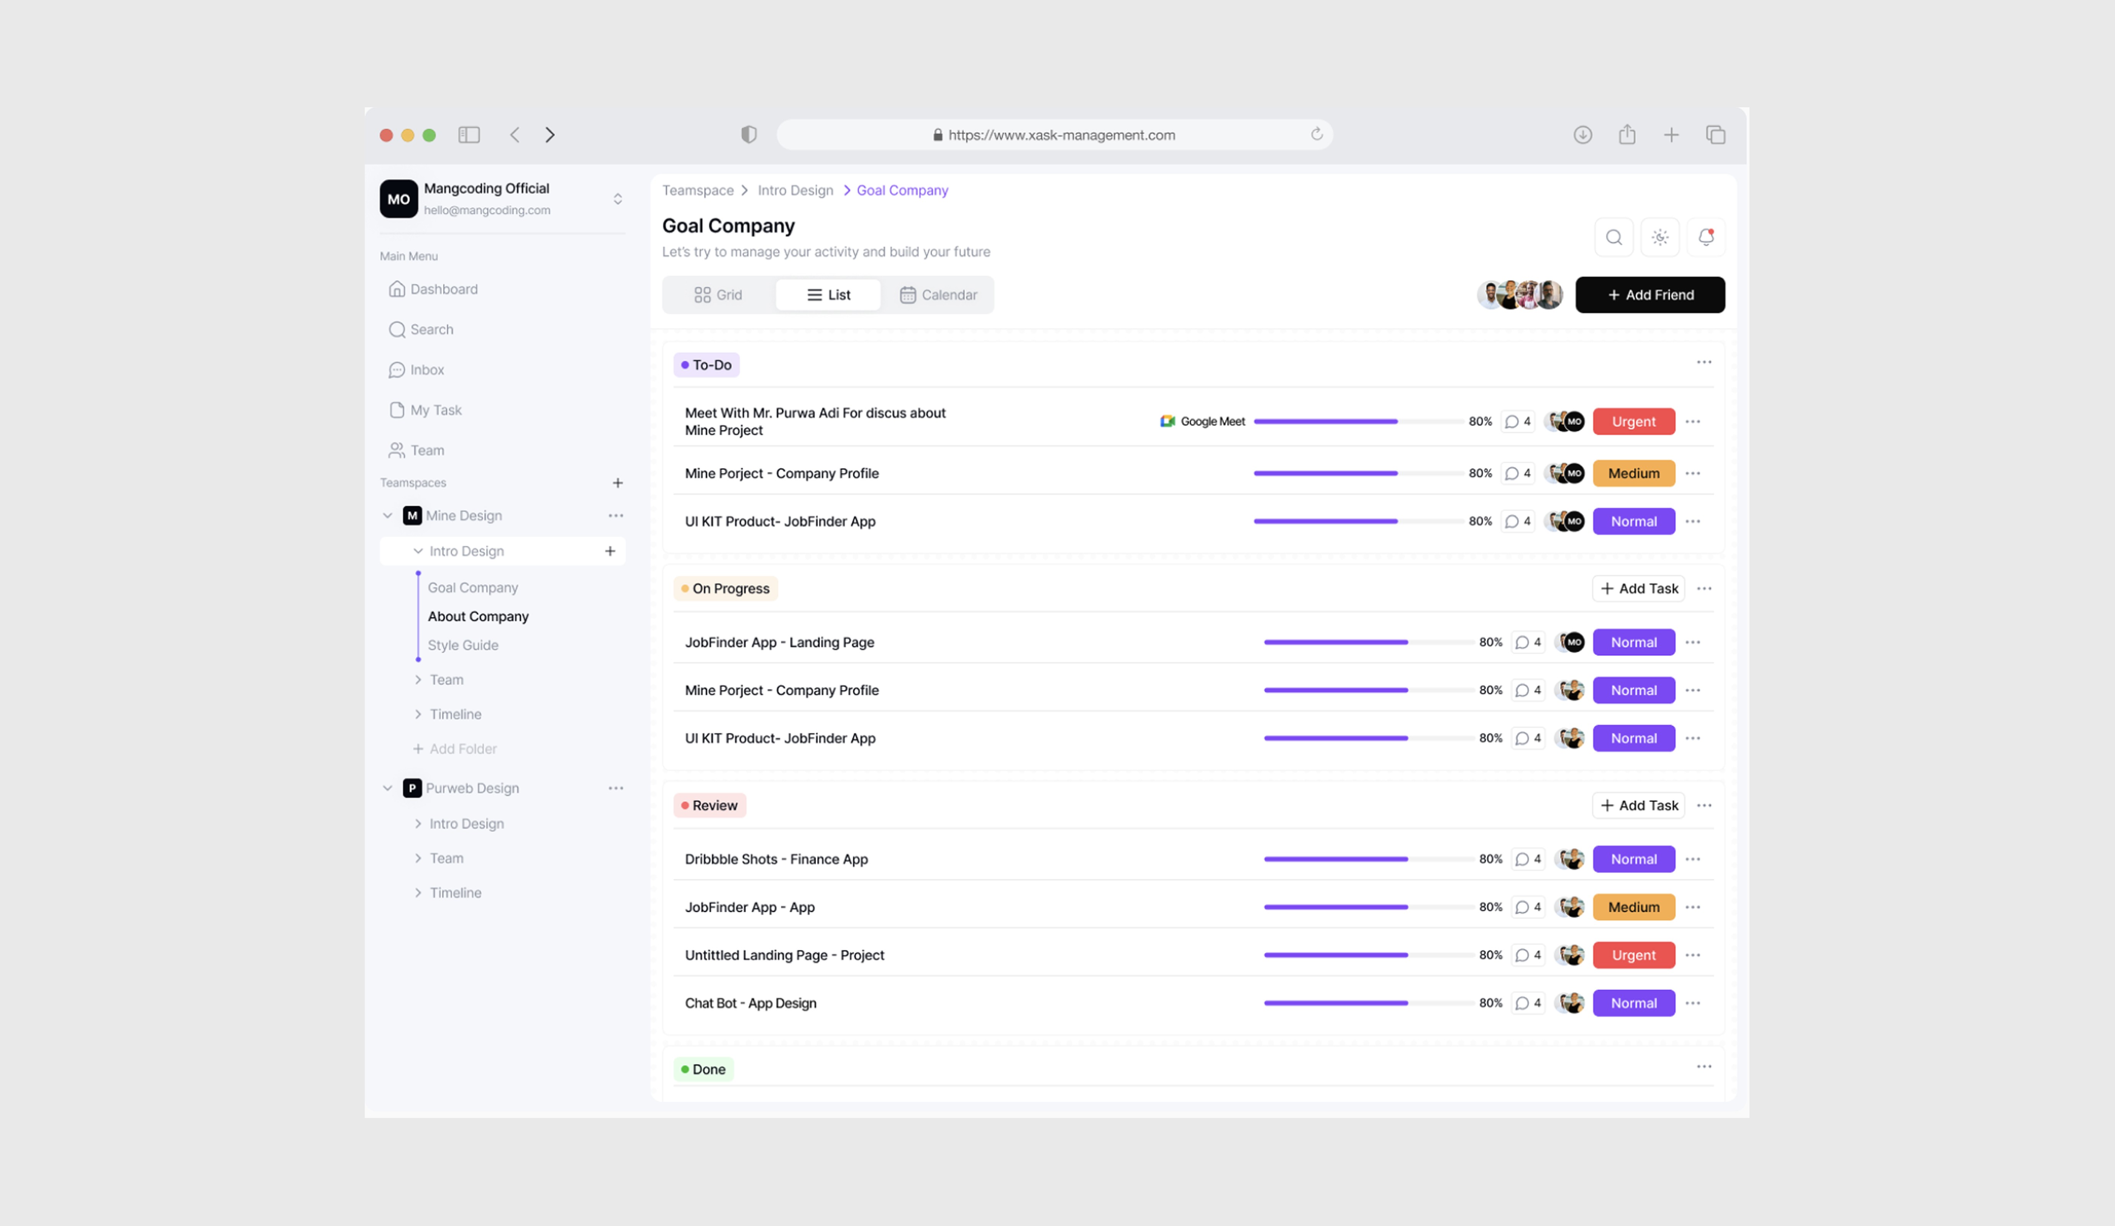Open a new browser tab with the plus icon
2115x1226 pixels.
coord(1671,135)
